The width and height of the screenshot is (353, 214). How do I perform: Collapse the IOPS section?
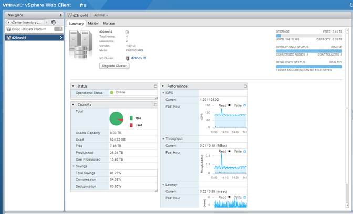pyautogui.click(x=163, y=93)
